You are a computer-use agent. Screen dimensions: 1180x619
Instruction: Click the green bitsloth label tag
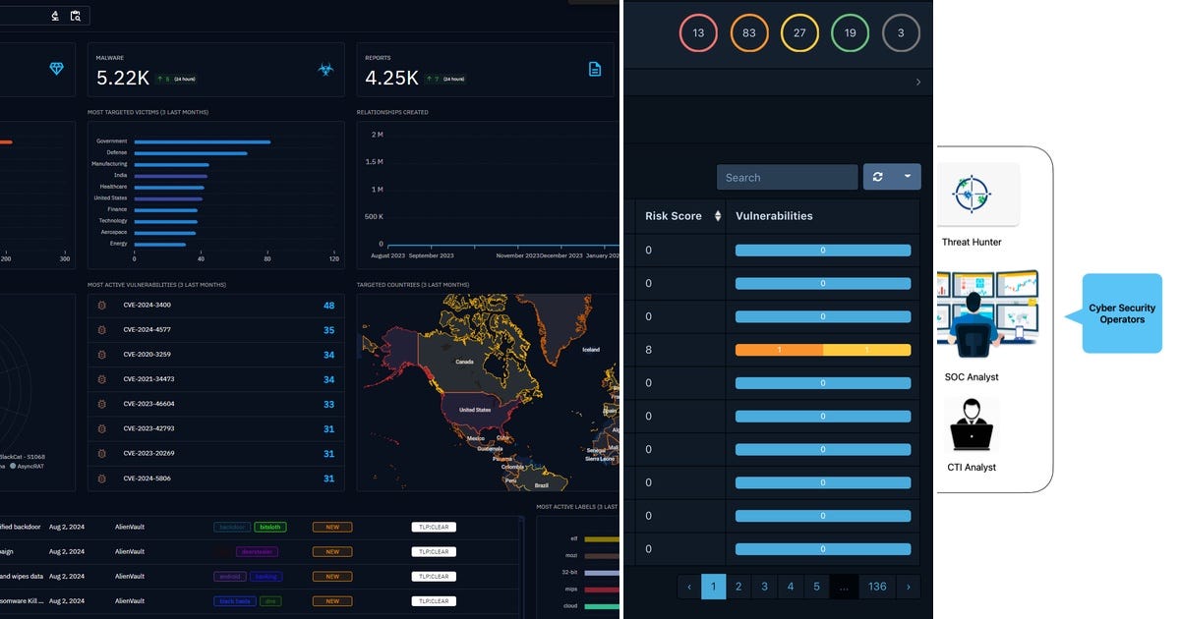270,527
